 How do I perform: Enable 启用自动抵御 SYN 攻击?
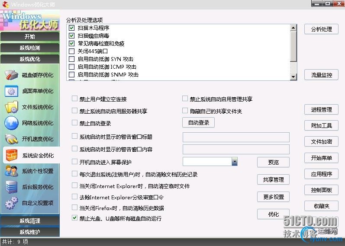click(x=71, y=59)
